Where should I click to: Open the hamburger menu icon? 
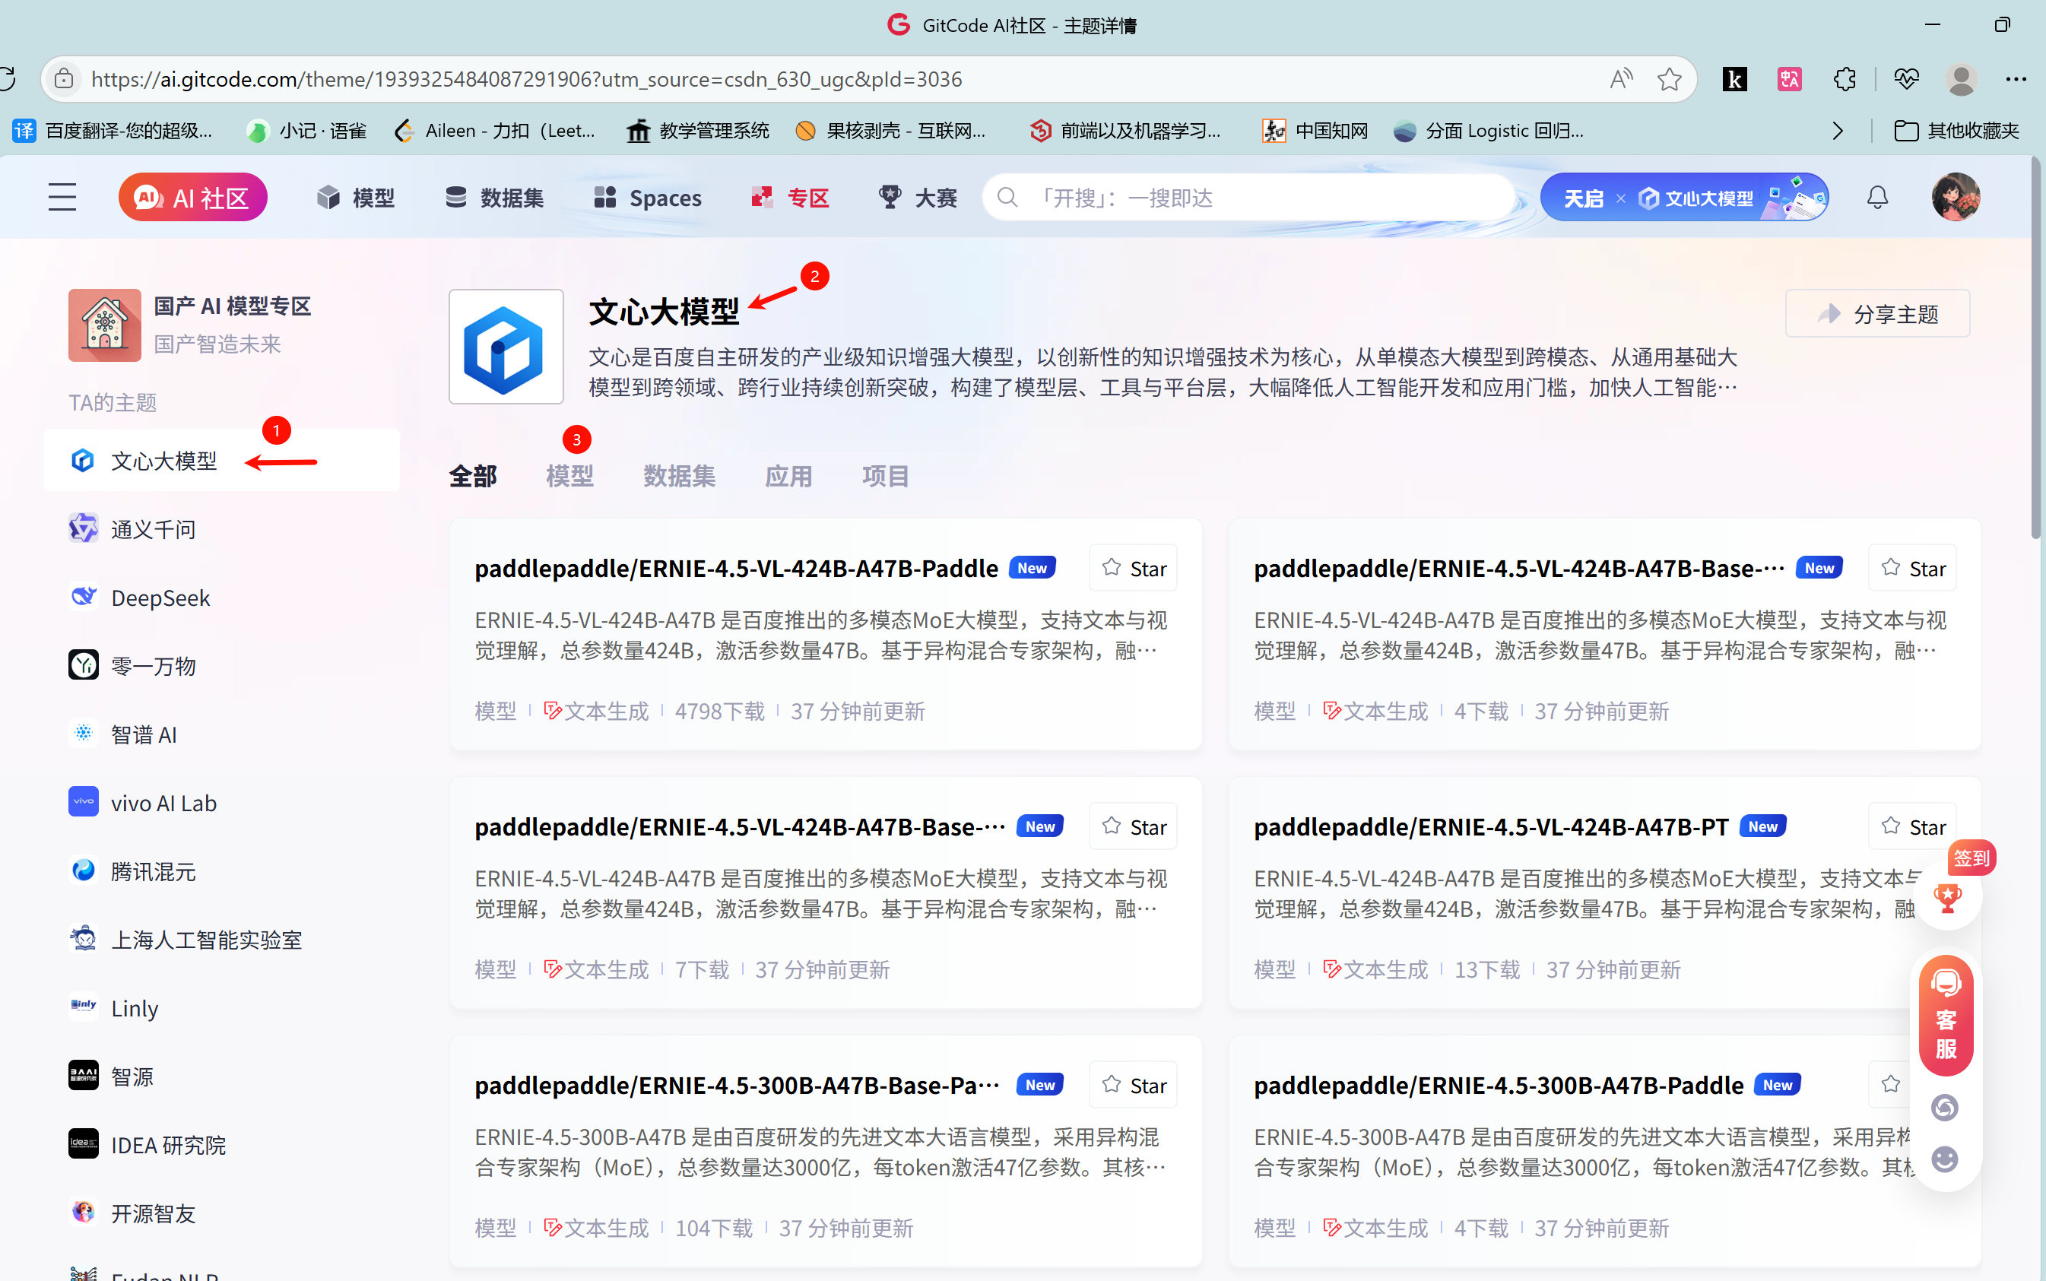click(x=62, y=198)
